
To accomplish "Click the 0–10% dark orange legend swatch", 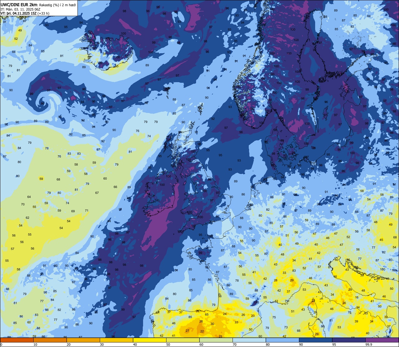I will point(17,340).
